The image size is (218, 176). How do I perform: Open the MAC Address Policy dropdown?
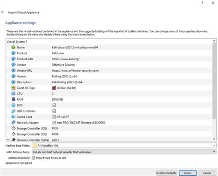click(214, 152)
